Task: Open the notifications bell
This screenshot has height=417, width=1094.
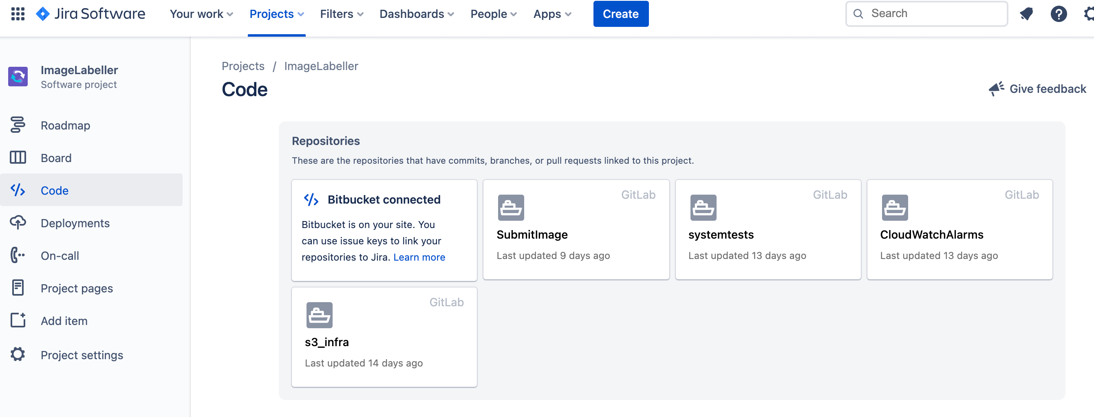Action: [1026, 13]
